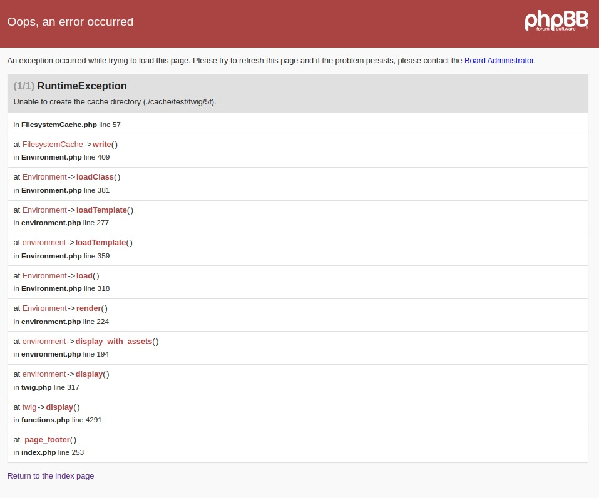Click the RuntimeException heading

click(82, 86)
